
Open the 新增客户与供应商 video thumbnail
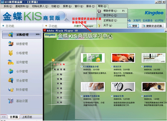[x=93, y=87]
